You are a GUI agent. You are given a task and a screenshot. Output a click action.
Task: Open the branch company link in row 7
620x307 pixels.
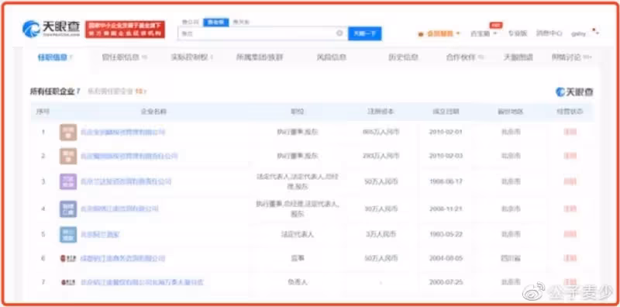tap(142, 282)
